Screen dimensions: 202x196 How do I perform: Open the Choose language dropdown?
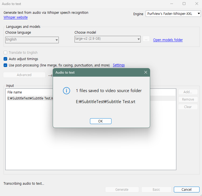[x=32, y=39]
